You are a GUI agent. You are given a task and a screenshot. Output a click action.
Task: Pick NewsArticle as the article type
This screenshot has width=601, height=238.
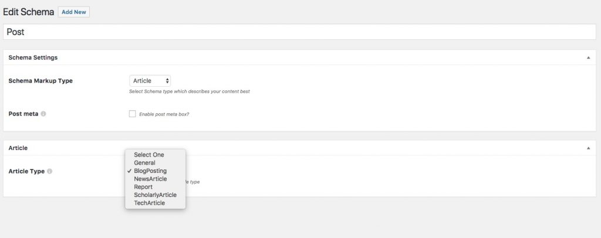(150, 179)
